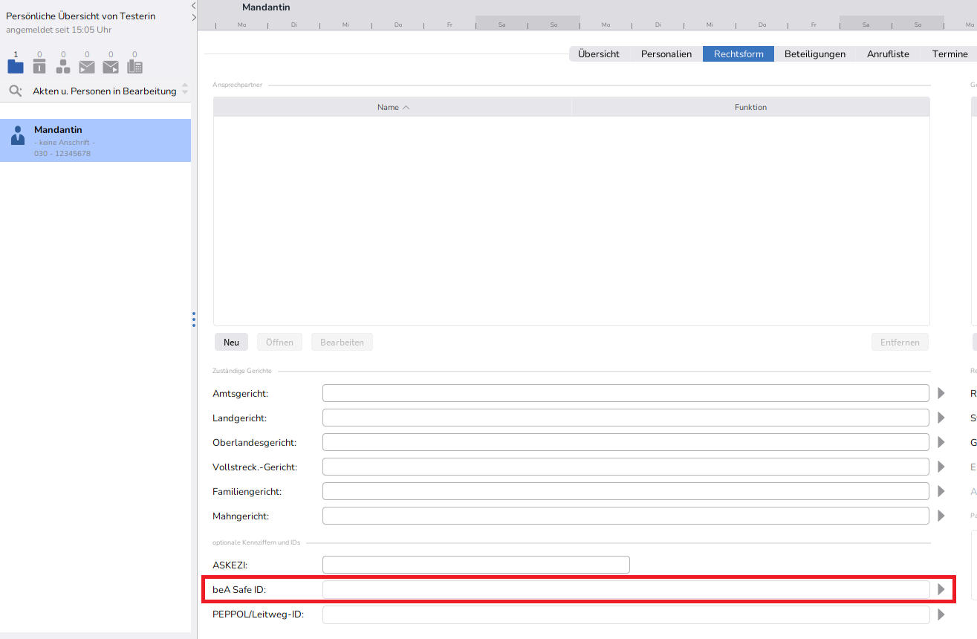Click into the ASKEZI input field

pyautogui.click(x=475, y=565)
